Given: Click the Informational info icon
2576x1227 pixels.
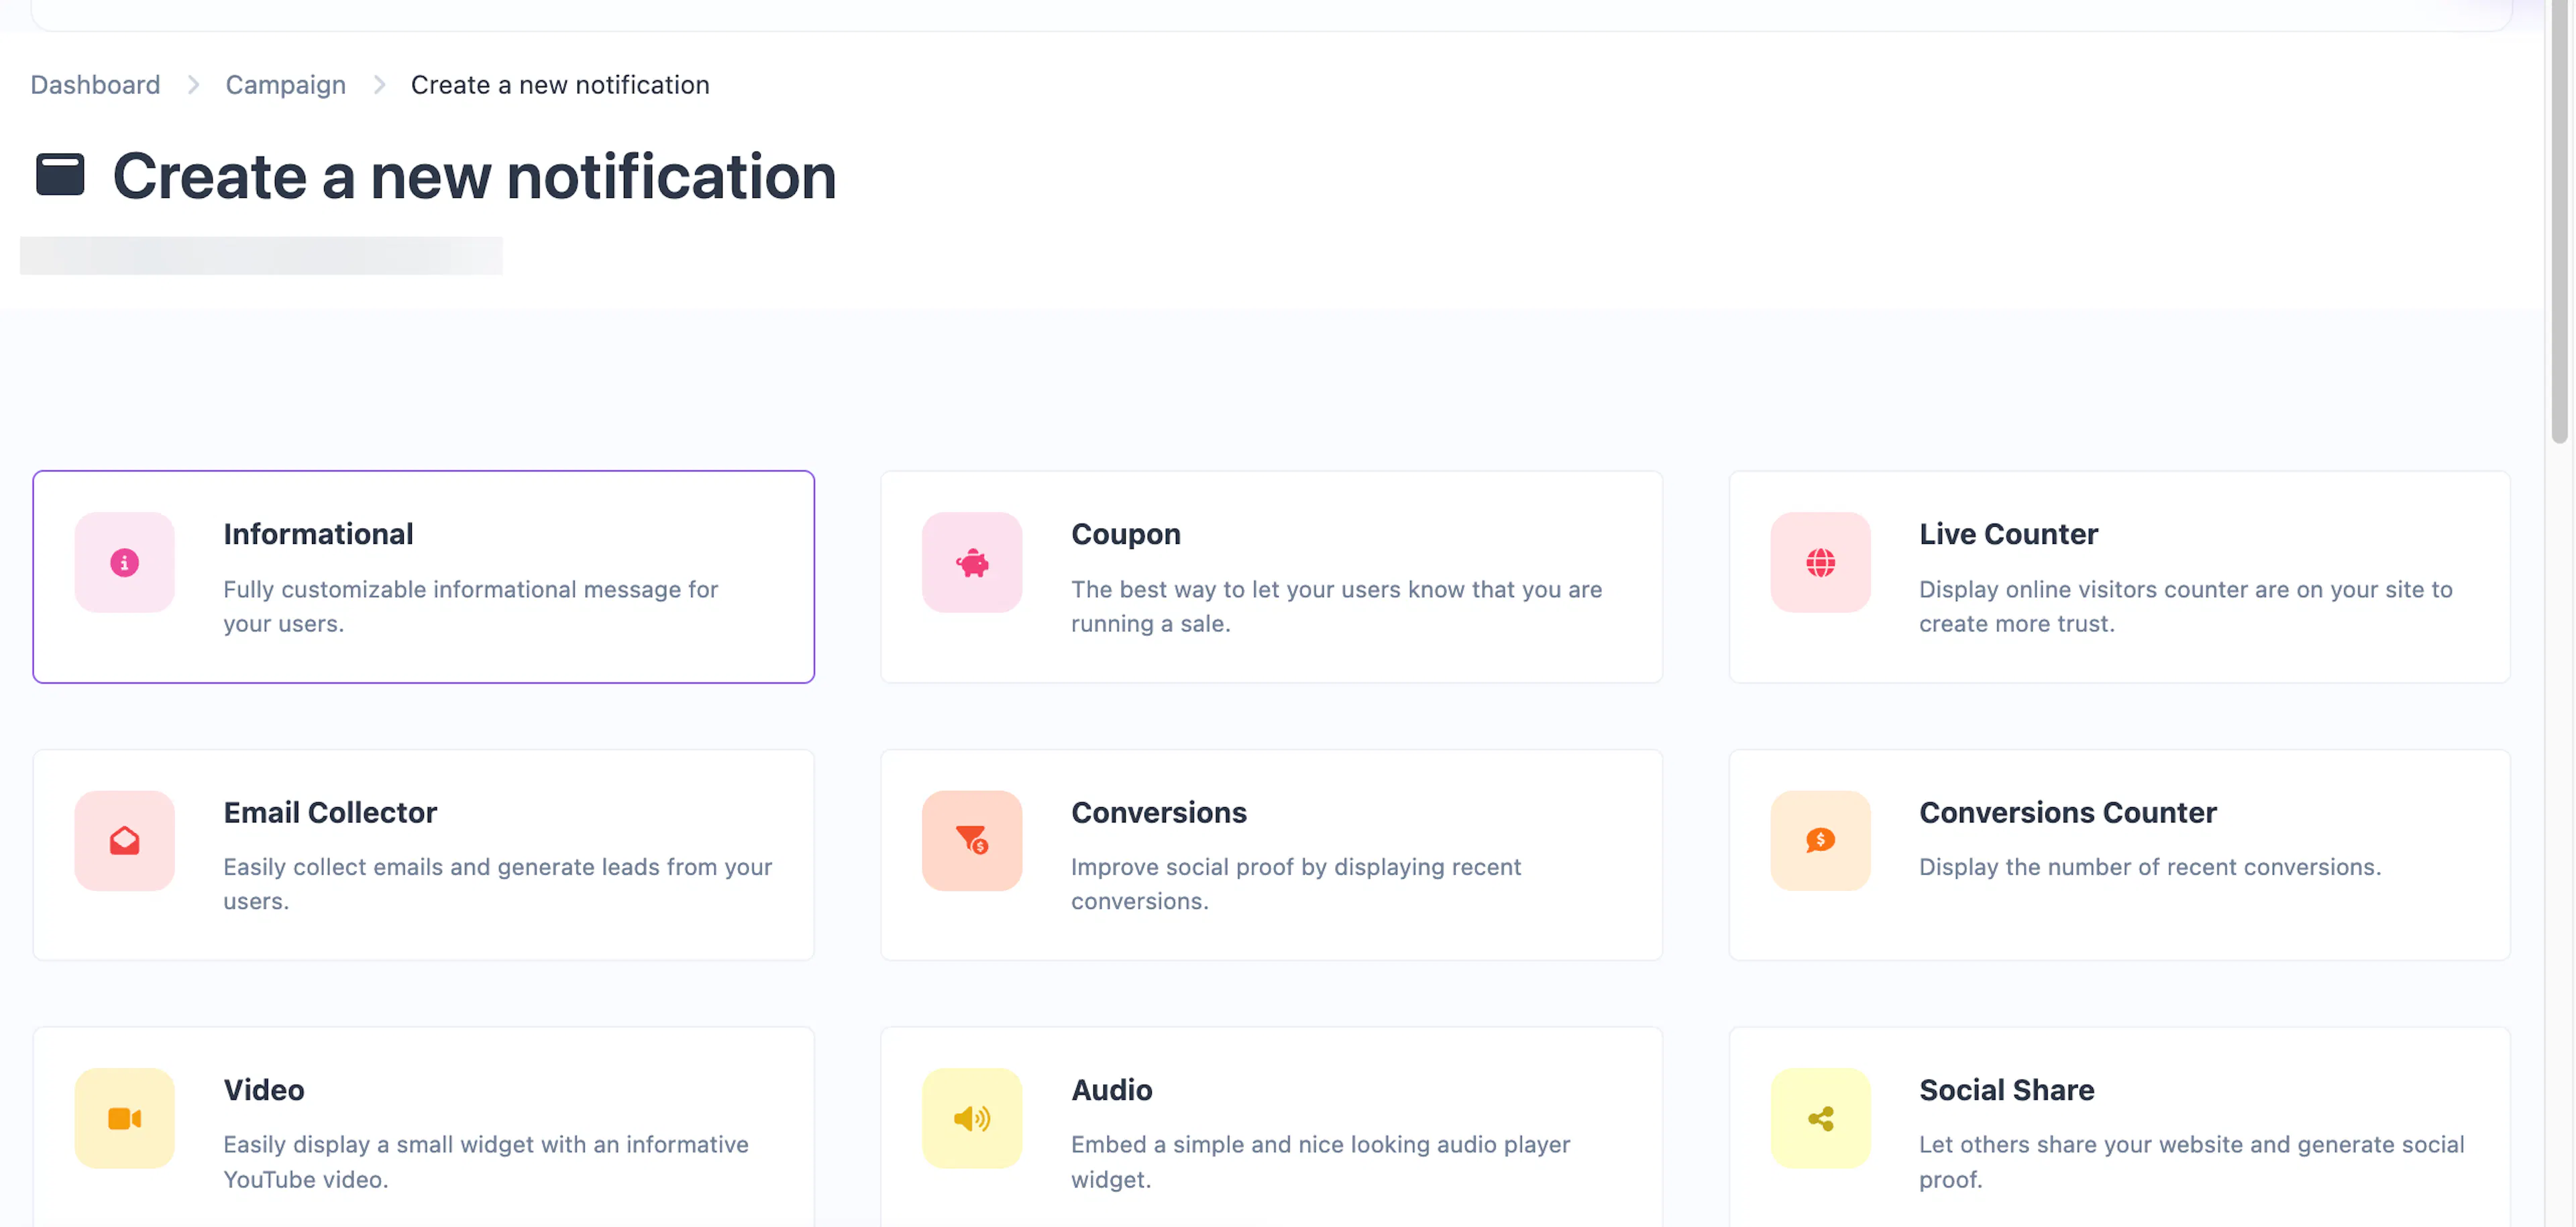Looking at the screenshot, I should click(124, 562).
